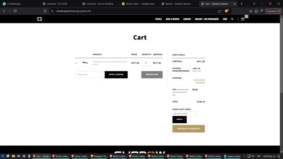
Task: Open ESP language indicator
Action: tap(259, 156)
